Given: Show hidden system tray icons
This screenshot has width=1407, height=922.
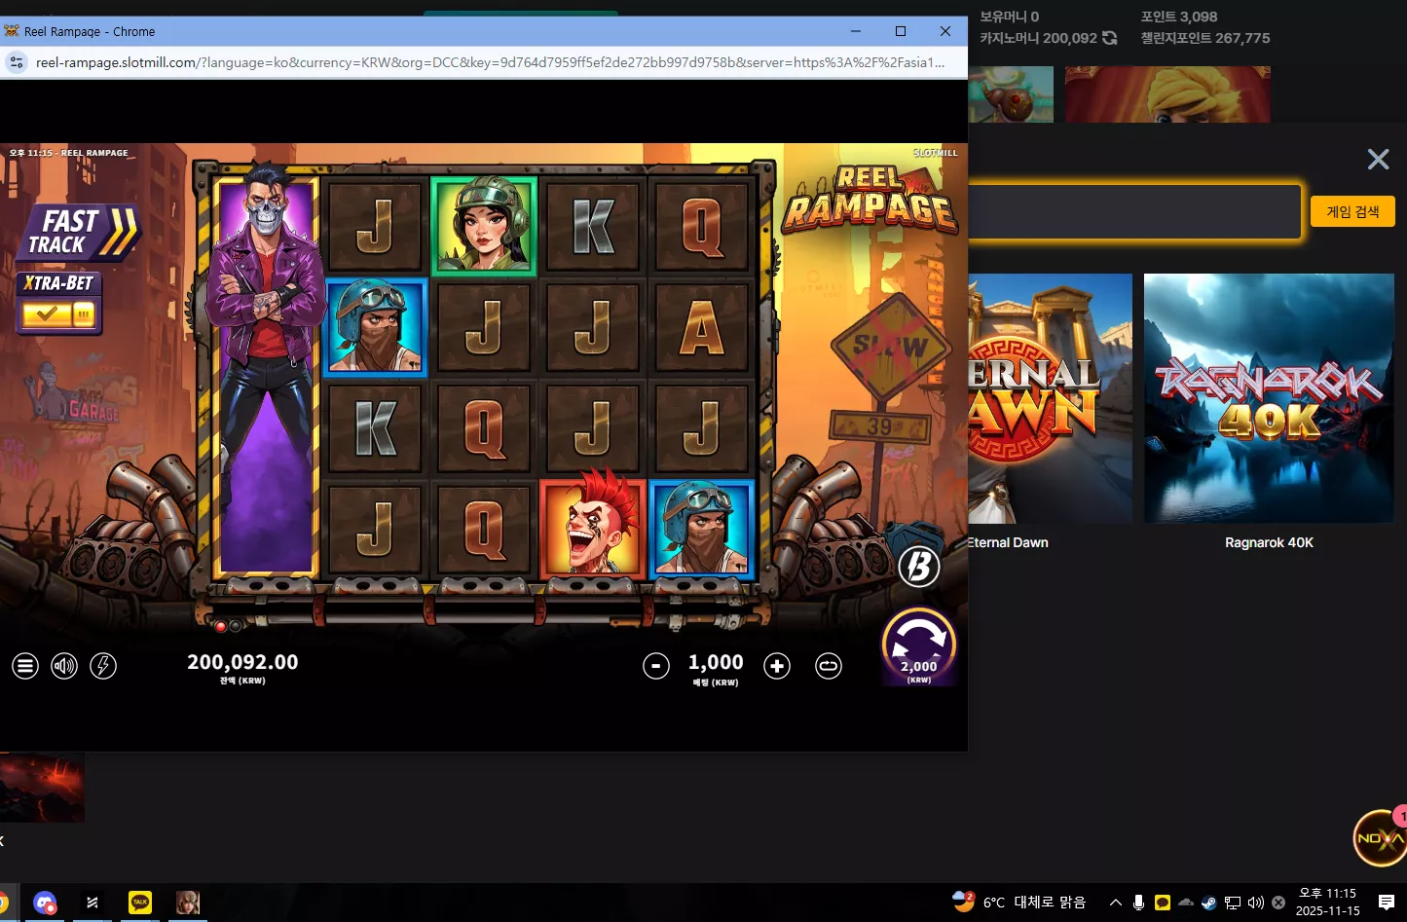Looking at the screenshot, I should [x=1116, y=903].
